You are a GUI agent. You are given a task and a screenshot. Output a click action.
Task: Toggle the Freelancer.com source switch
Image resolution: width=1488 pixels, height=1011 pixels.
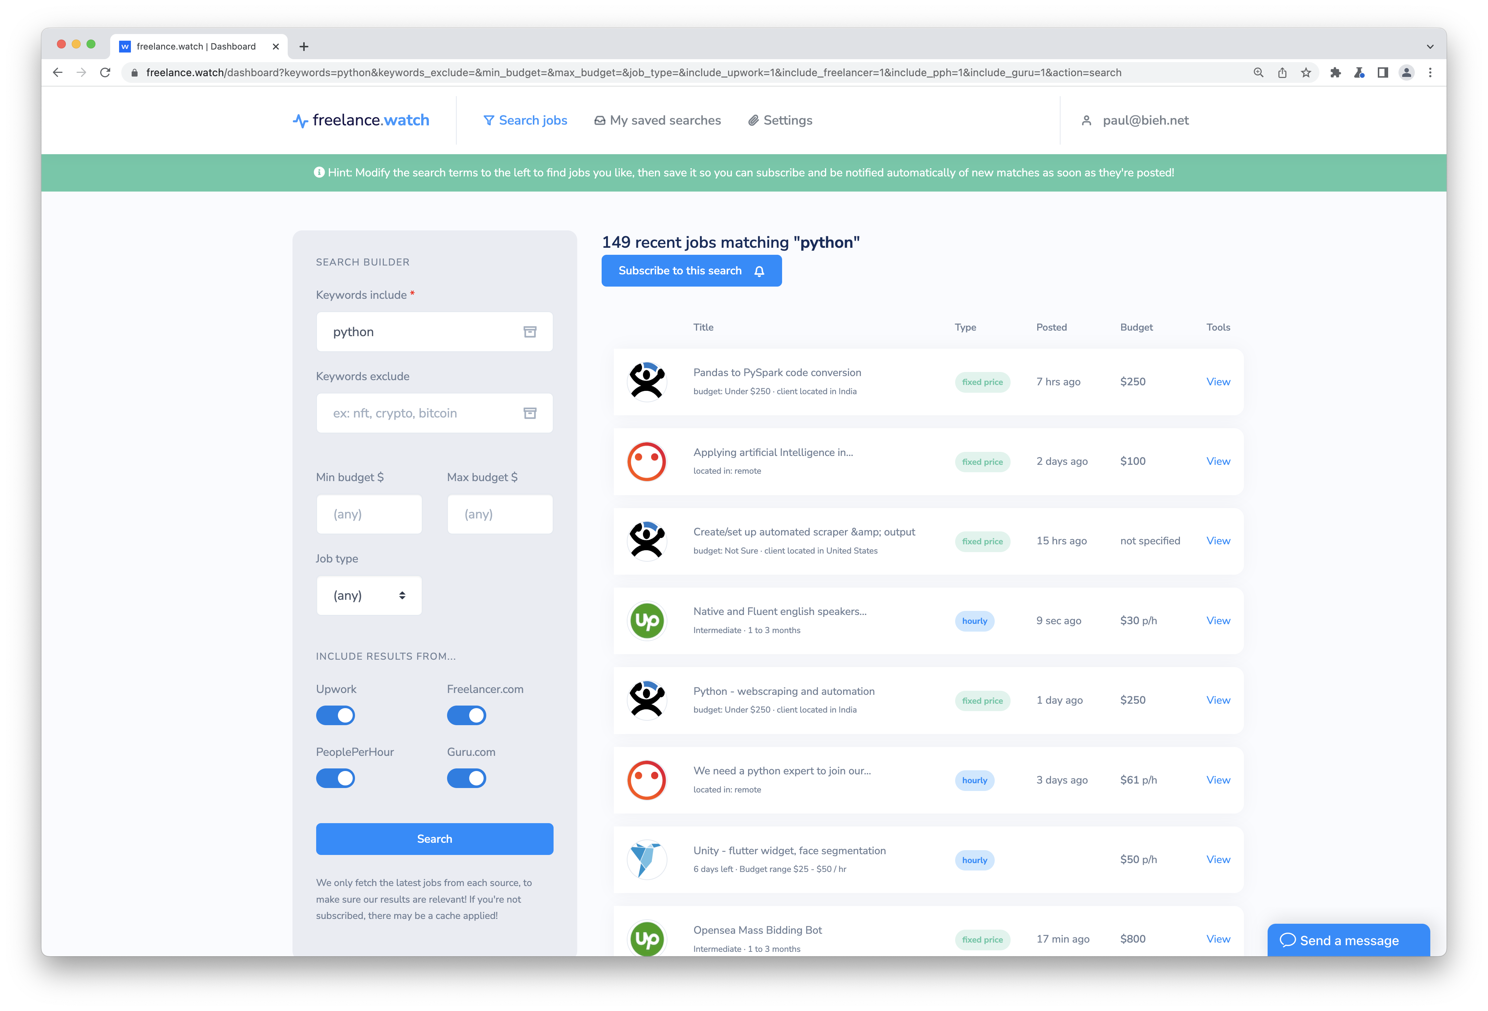pyautogui.click(x=466, y=715)
